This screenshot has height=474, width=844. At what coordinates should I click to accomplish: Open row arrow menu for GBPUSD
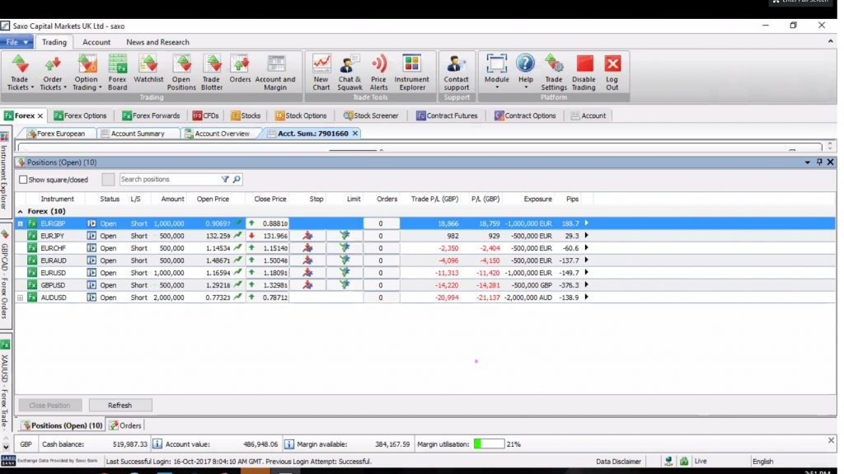pyautogui.click(x=586, y=285)
